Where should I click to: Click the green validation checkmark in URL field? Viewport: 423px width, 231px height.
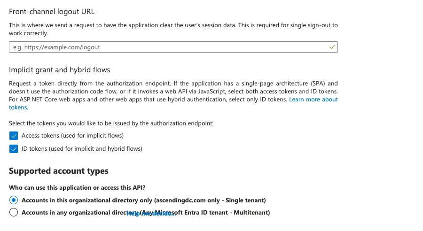click(332, 47)
